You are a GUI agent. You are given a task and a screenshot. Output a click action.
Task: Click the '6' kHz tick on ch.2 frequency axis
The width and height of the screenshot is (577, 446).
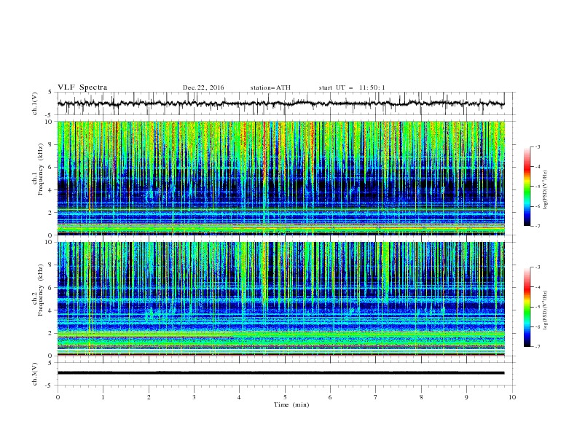tap(51, 288)
